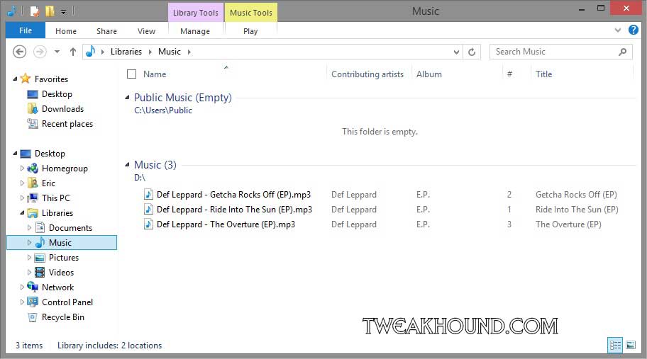Collapse the Desktop tree node
Screen dimensions: 647x359
[x=15, y=153]
